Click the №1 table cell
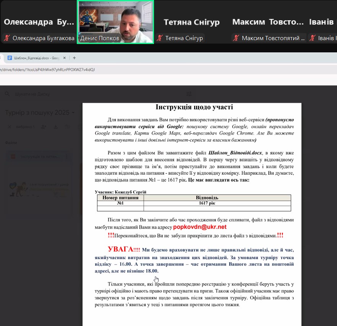The image size is (337, 326). [120, 203]
